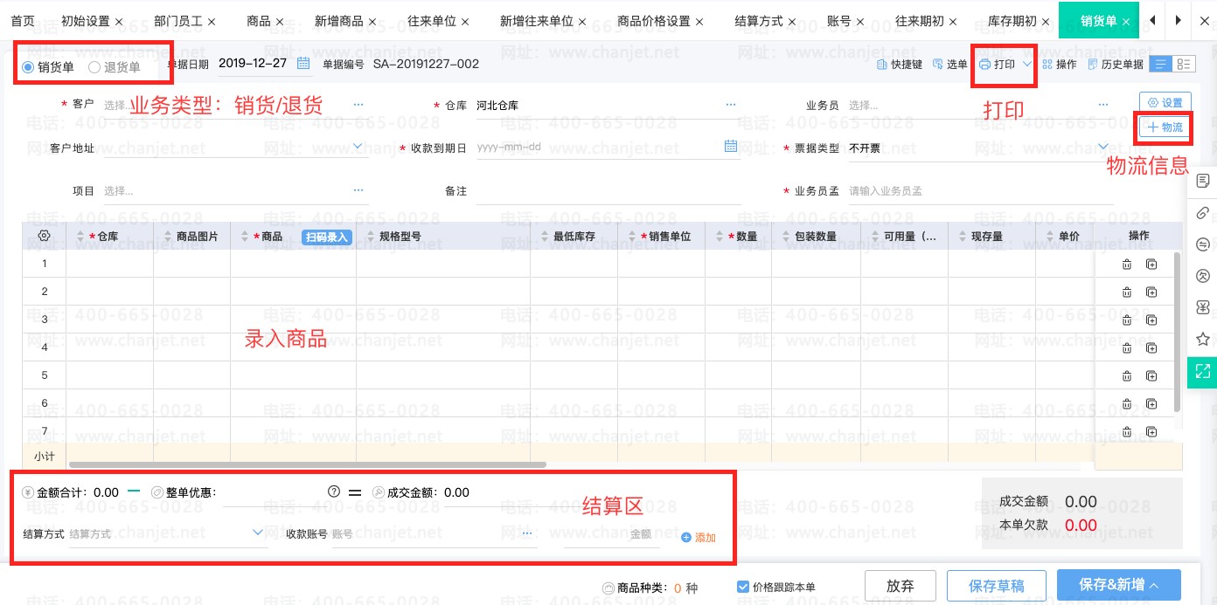Open the 单据日期 calendar picker
The height and width of the screenshot is (605, 1217).
pos(303,63)
